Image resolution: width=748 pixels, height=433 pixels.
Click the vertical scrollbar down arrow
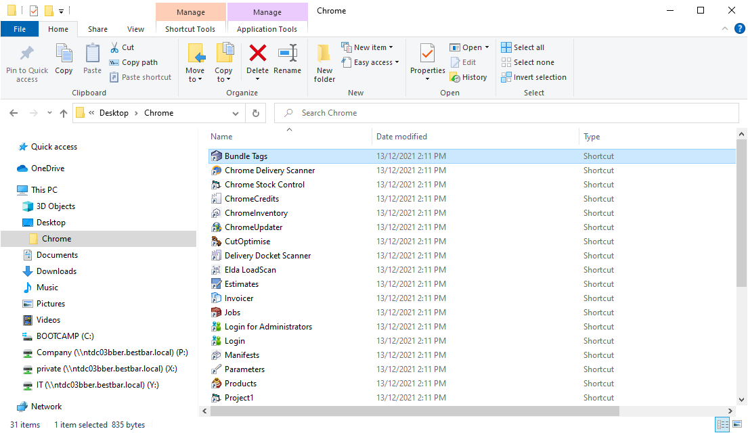(741, 400)
